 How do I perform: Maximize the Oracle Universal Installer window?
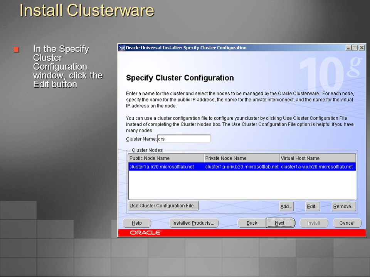(355, 48)
